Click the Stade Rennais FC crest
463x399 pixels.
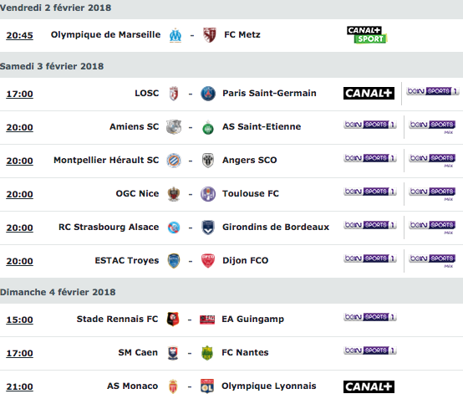(173, 320)
